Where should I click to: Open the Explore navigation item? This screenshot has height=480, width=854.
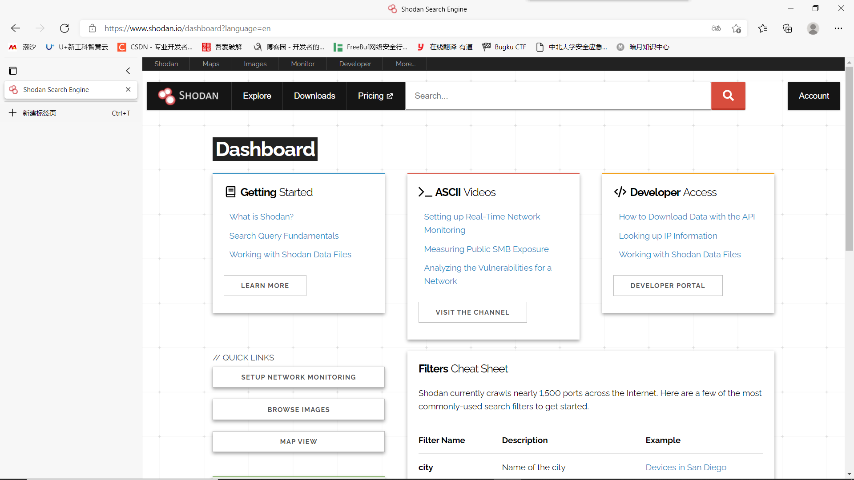pos(257,96)
